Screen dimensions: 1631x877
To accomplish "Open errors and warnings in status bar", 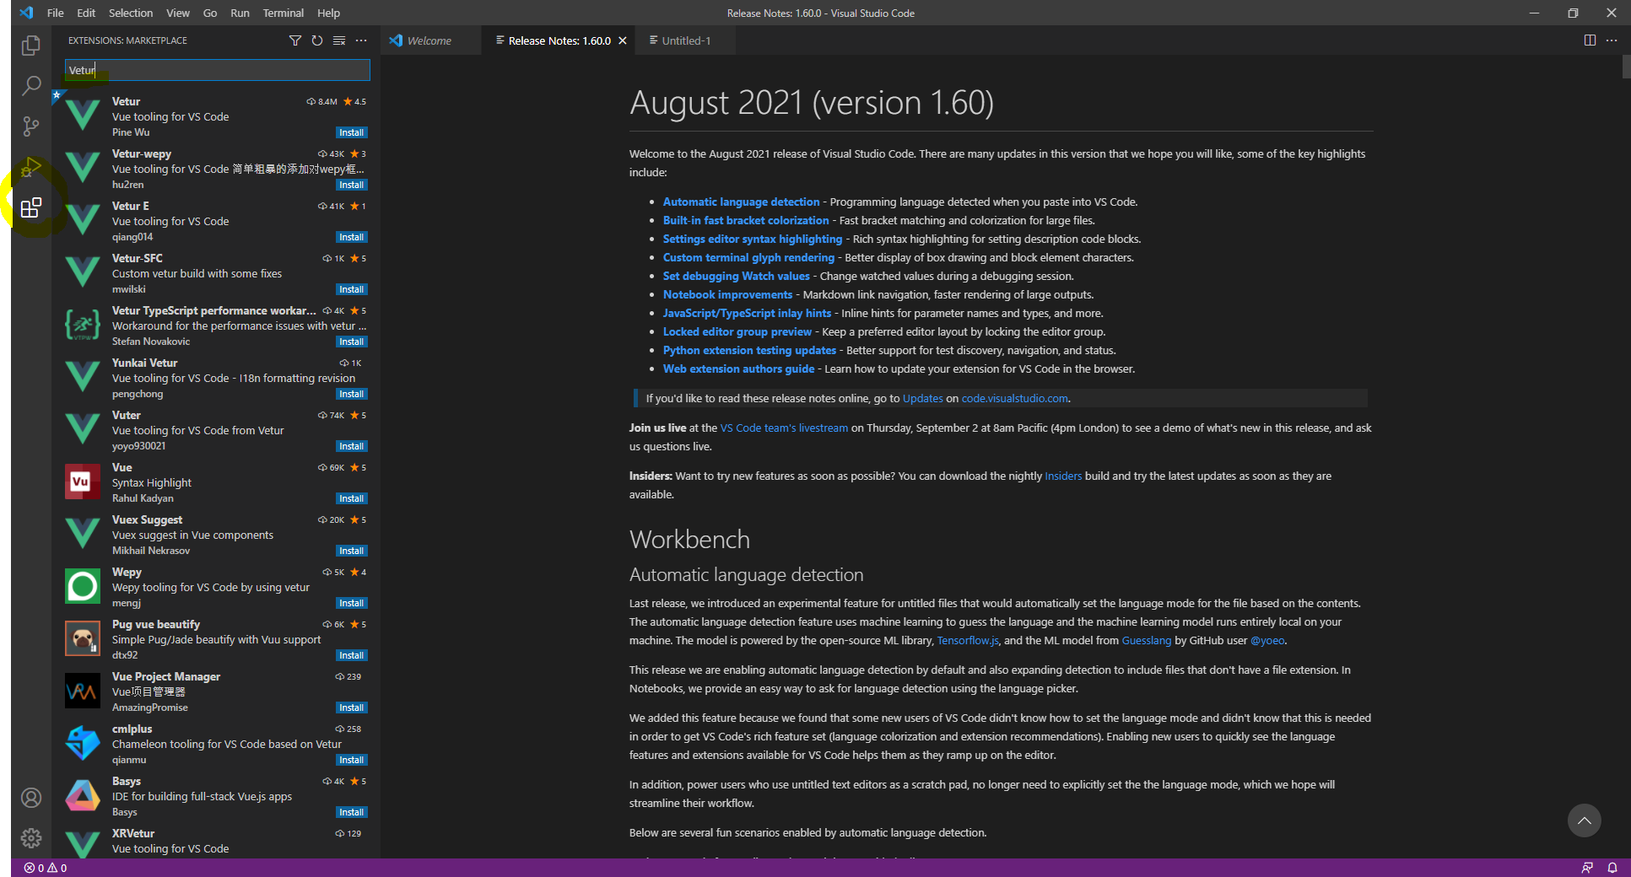I will point(46,868).
